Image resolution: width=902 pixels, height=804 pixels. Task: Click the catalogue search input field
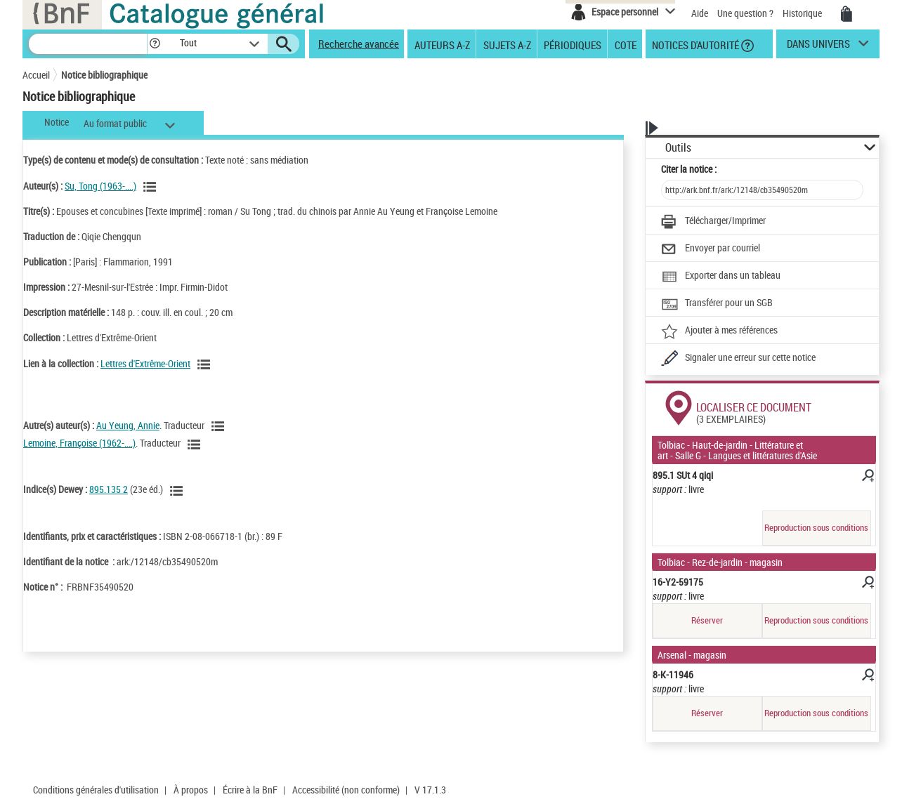pos(88,44)
